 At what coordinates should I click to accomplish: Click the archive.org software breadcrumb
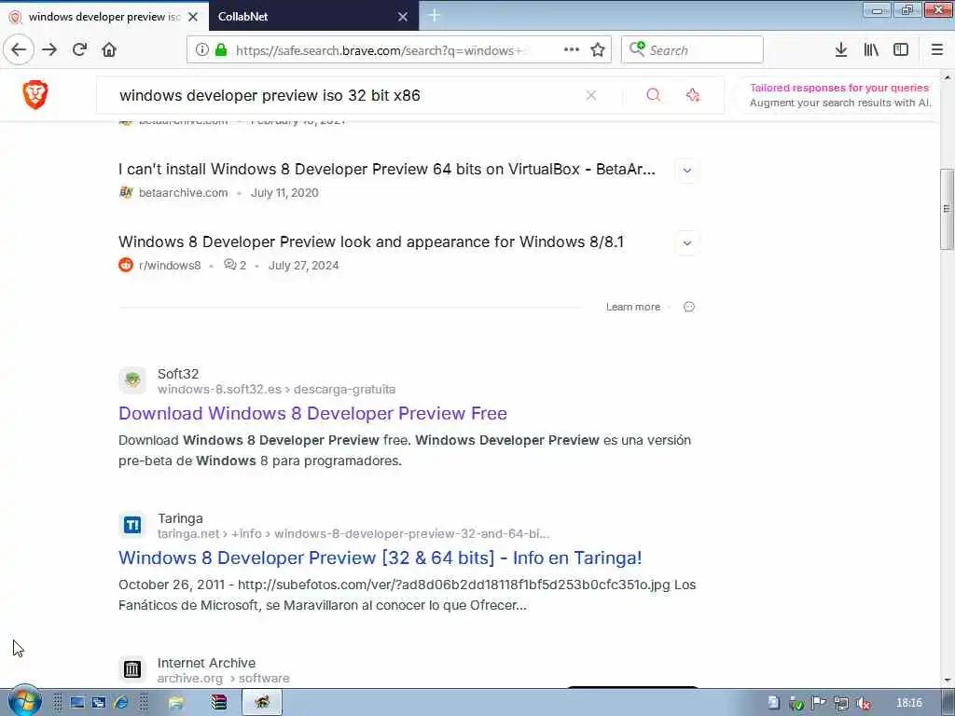point(223,679)
